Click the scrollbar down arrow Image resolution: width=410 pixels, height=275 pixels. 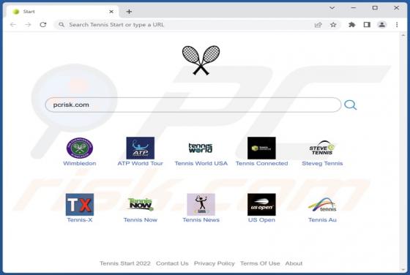[x=403, y=270]
